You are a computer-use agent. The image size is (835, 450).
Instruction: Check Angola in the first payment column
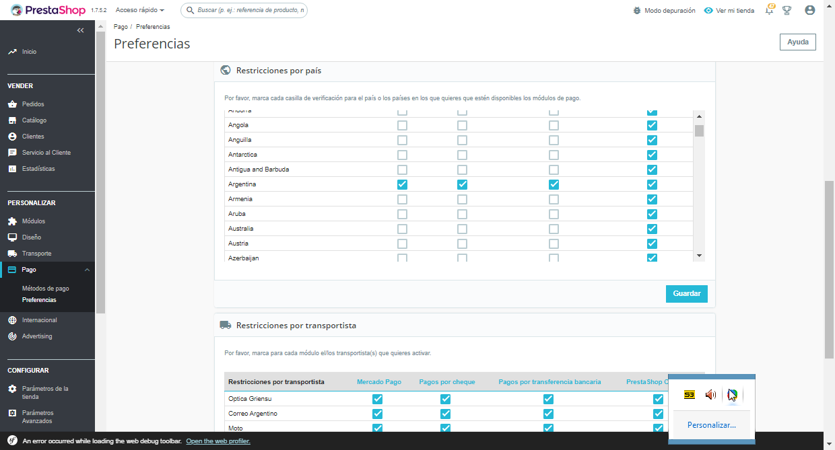tap(402, 125)
